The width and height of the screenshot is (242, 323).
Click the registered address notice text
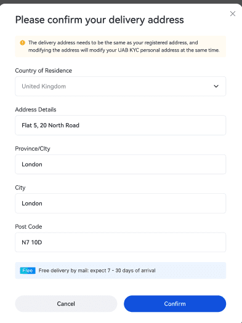124,46
